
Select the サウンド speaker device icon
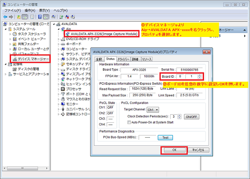[63, 54]
